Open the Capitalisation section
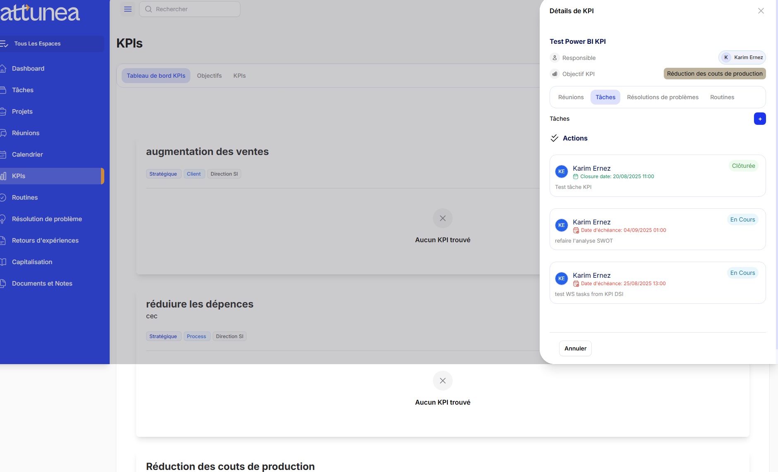Screen dimensions: 778x472 tap(31, 262)
